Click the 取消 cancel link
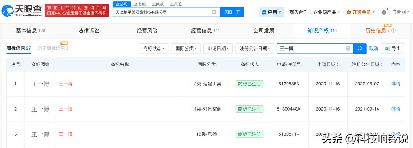Viewport: 413px width, 148px height. click(373, 48)
